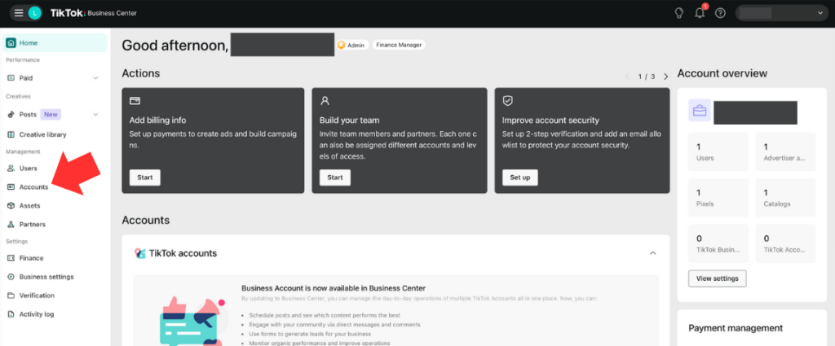Expand the Paid performance submenu
Image resolution: width=835 pixels, height=346 pixels.
coord(95,78)
